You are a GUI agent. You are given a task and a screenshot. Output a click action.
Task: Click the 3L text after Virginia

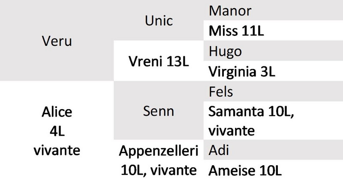coord(268,71)
